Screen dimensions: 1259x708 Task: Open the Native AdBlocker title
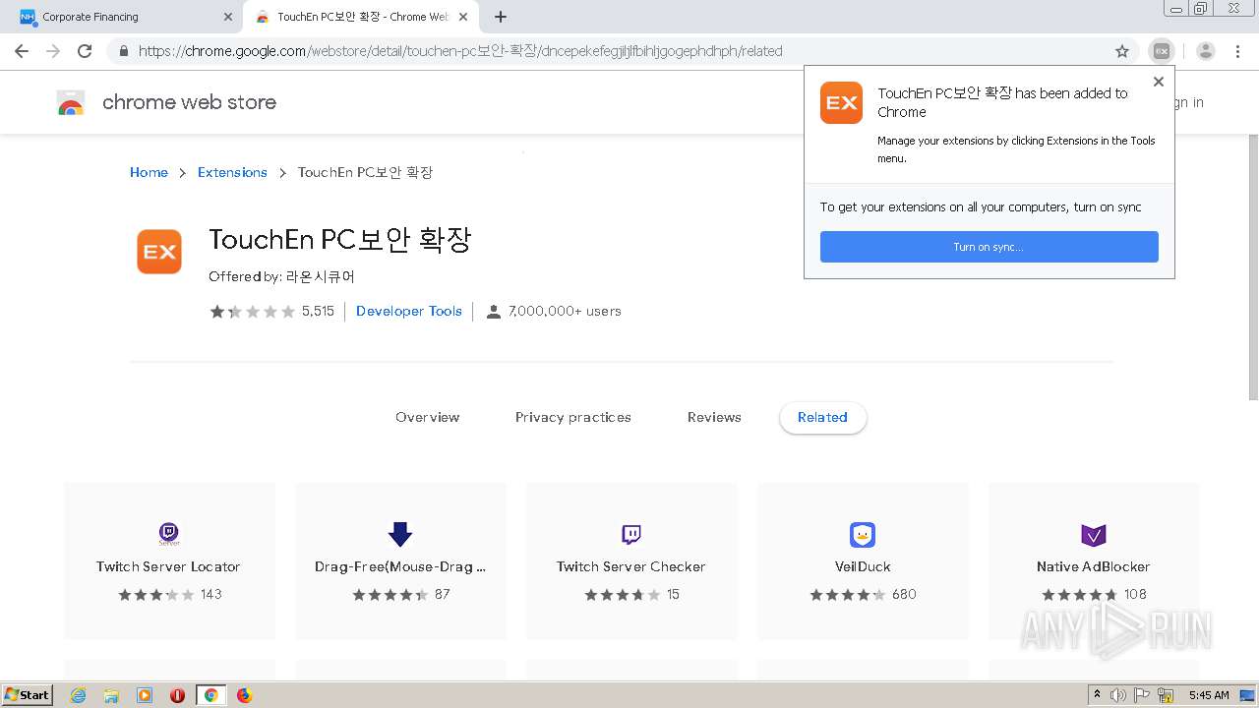click(x=1093, y=566)
